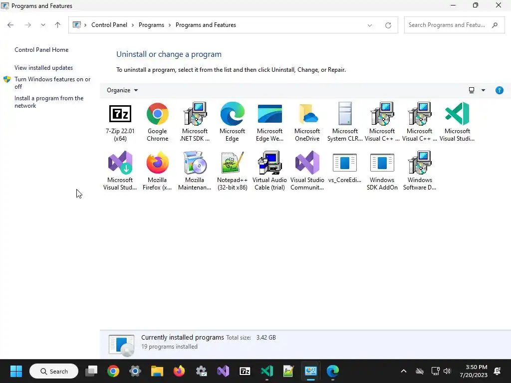Viewport: 511px width, 383px height.
Task: Select the 7-Zip 22.01 (x64) program
Action: (x=120, y=123)
